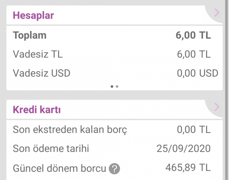Screen dimensions: 229x180
Task: Tap the Kredi kartı heading
Action: coord(37,110)
